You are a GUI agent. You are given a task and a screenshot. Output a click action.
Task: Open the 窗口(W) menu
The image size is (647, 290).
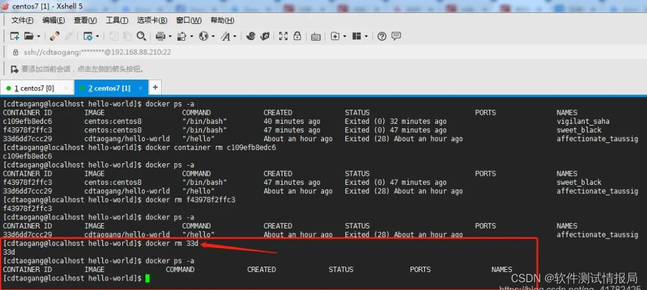click(x=189, y=20)
